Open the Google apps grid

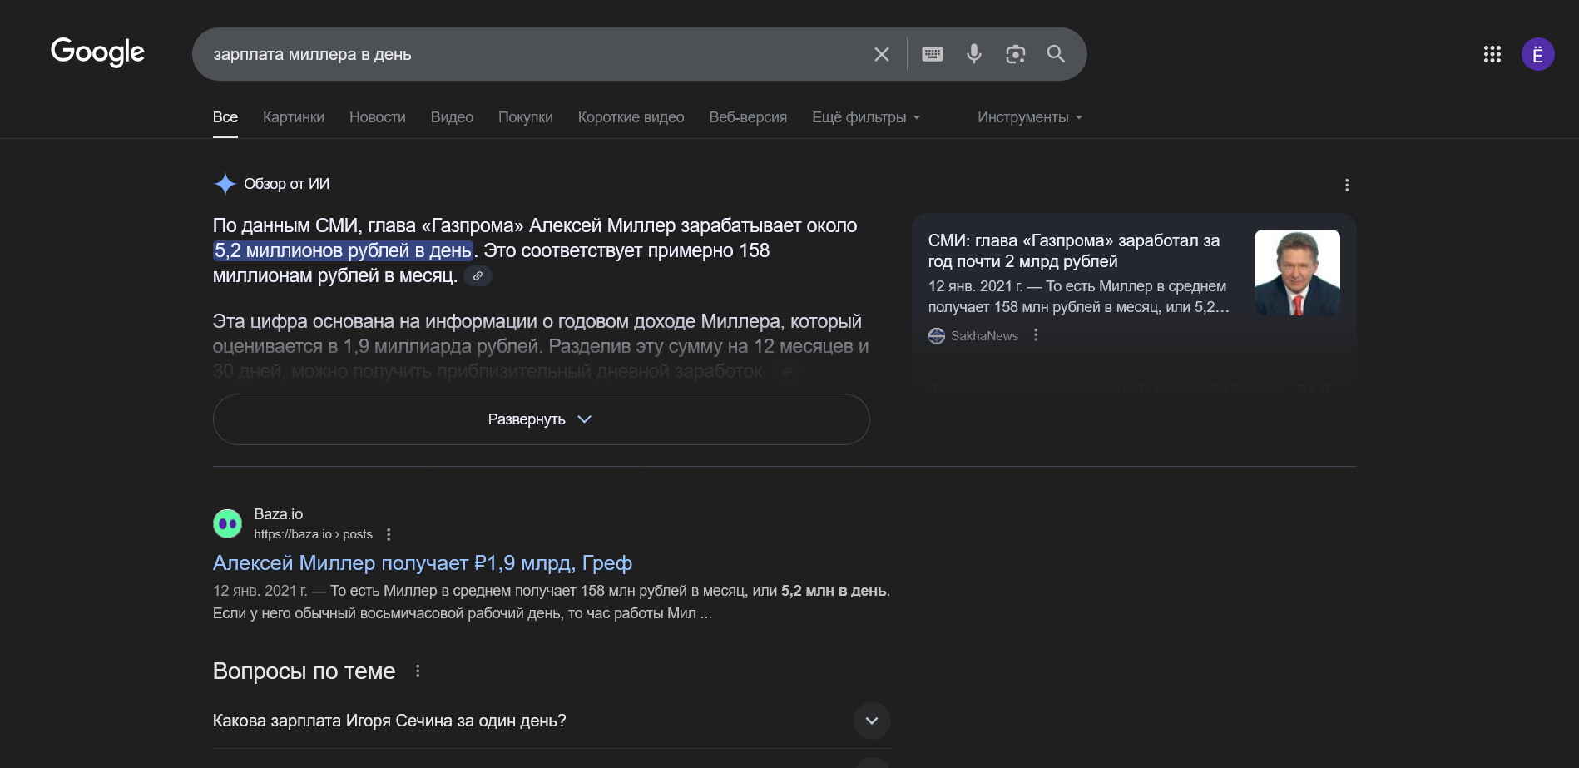pos(1492,54)
